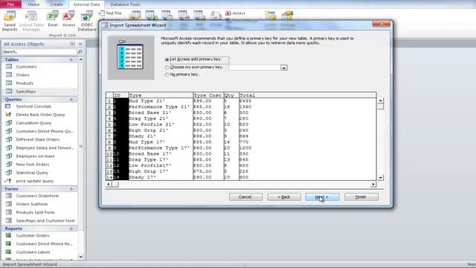The image size is (476, 268).
Task: Select New York Orders query
Action: point(32,164)
